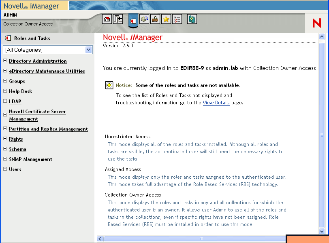Select the Roles and Tasks toolbar icon

tap(133, 21)
